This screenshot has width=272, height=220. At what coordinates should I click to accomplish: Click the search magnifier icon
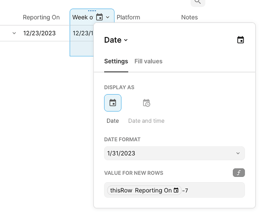coord(198,2)
